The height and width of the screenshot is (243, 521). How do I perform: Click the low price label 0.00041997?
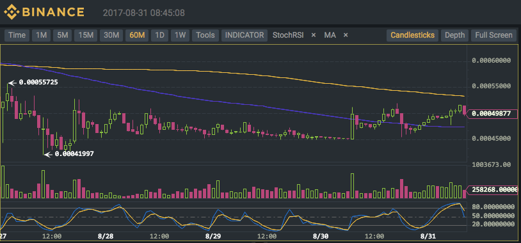point(74,153)
